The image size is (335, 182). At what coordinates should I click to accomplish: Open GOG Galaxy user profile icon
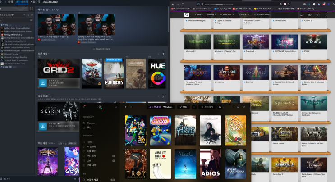pyautogui.click(x=100, y=107)
